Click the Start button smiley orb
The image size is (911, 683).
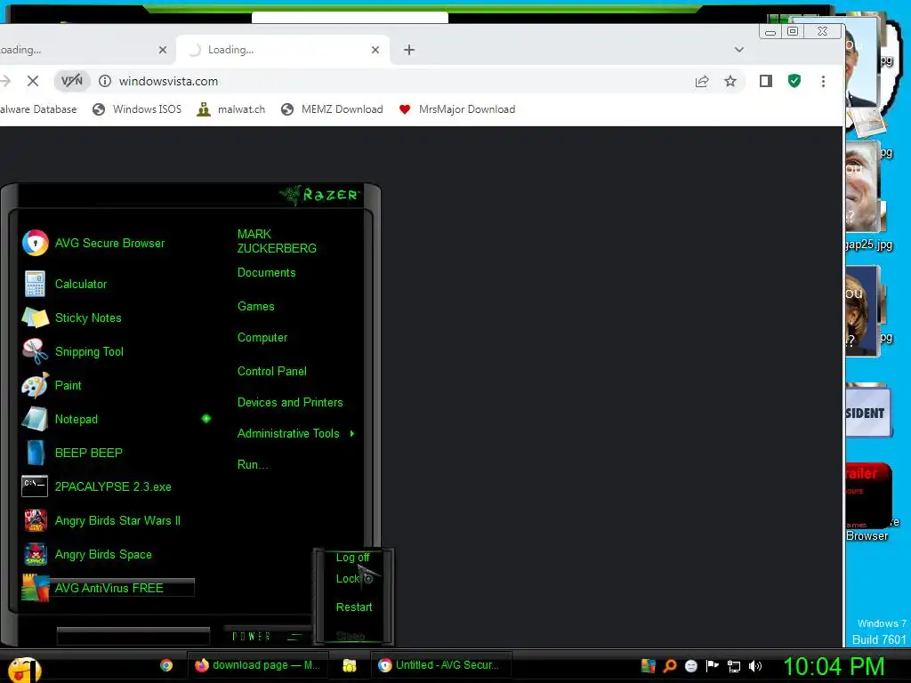[x=24, y=669]
